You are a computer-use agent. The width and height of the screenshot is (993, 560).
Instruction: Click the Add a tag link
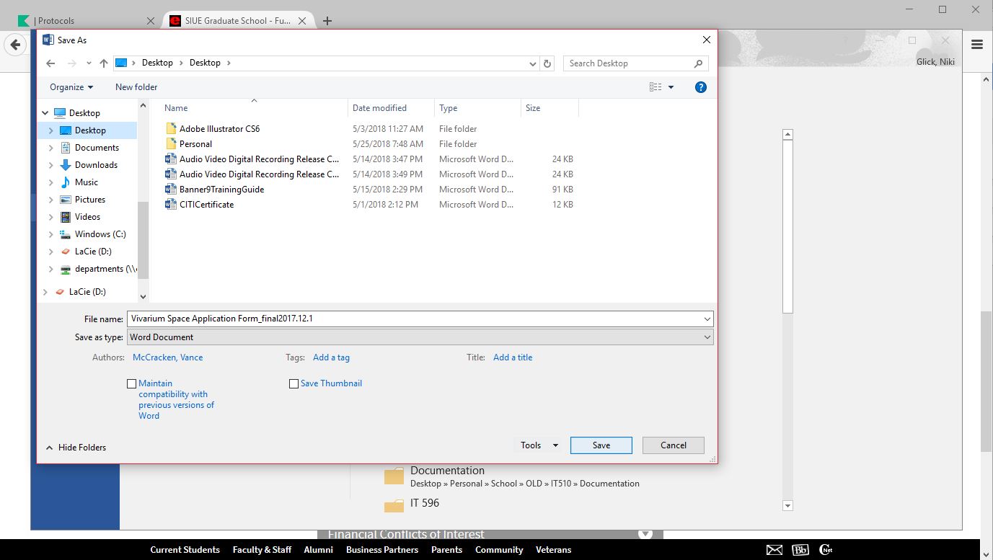[x=331, y=357]
